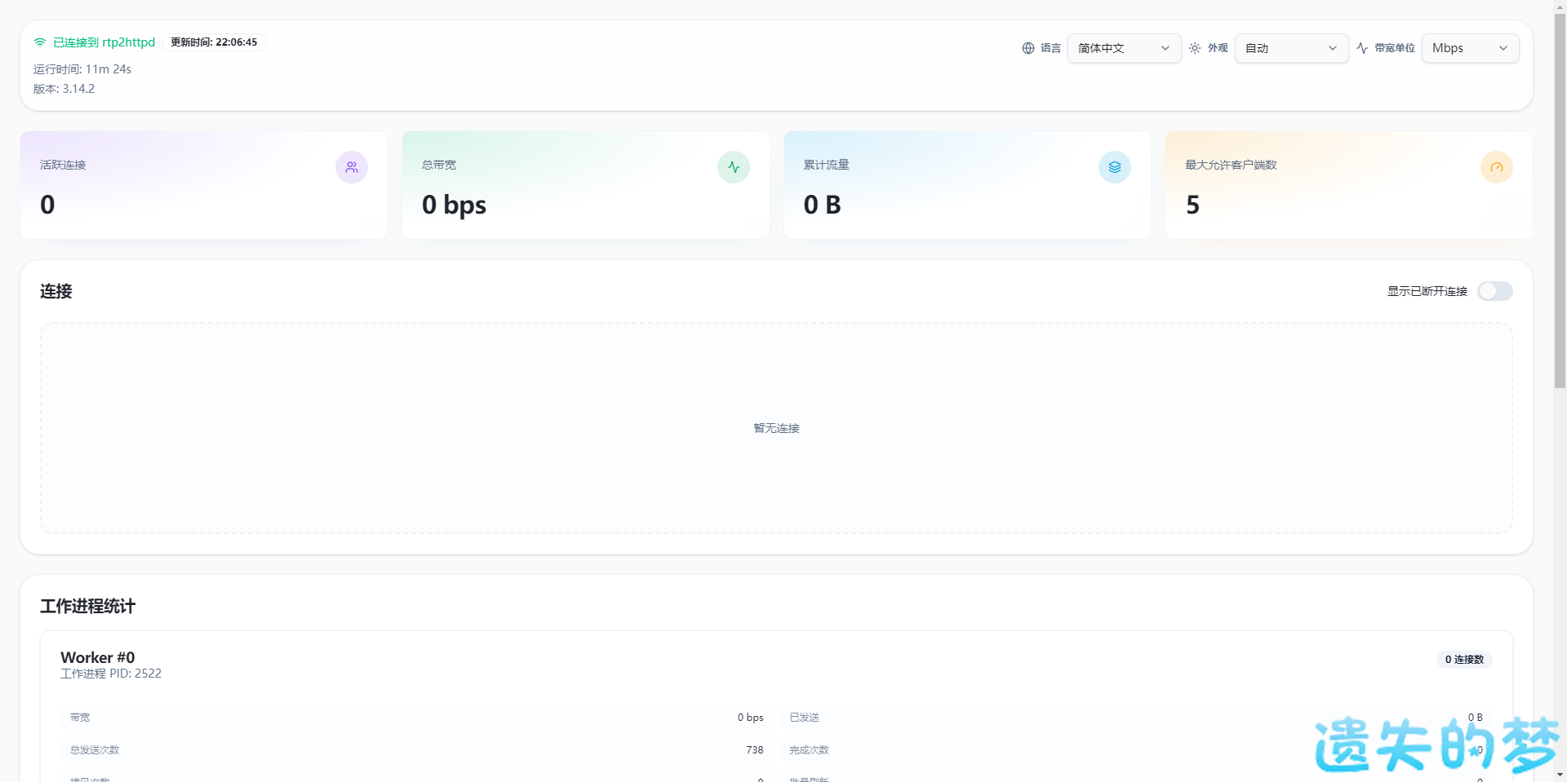Click the globe language icon

click(x=1028, y=48)
